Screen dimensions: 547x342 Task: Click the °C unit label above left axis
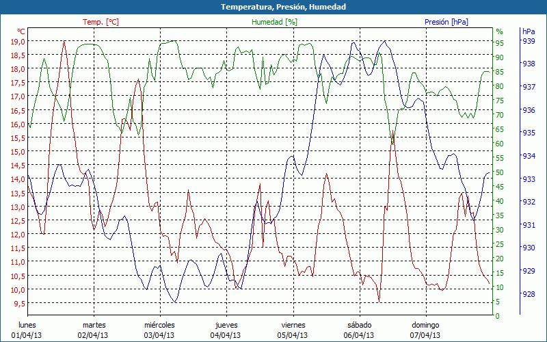click(21, 31)
